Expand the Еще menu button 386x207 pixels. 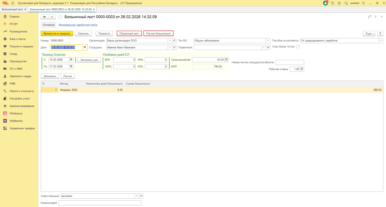tap(369, 33)
